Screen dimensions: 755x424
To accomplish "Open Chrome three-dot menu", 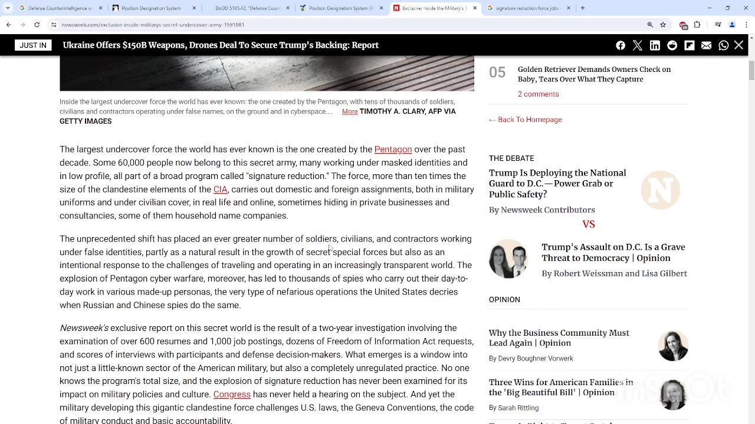I will 746,25.
